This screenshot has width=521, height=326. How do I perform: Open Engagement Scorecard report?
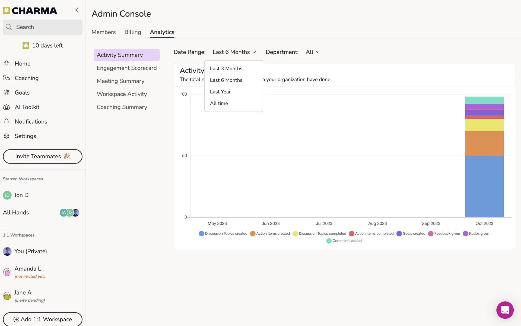point(126,68)
